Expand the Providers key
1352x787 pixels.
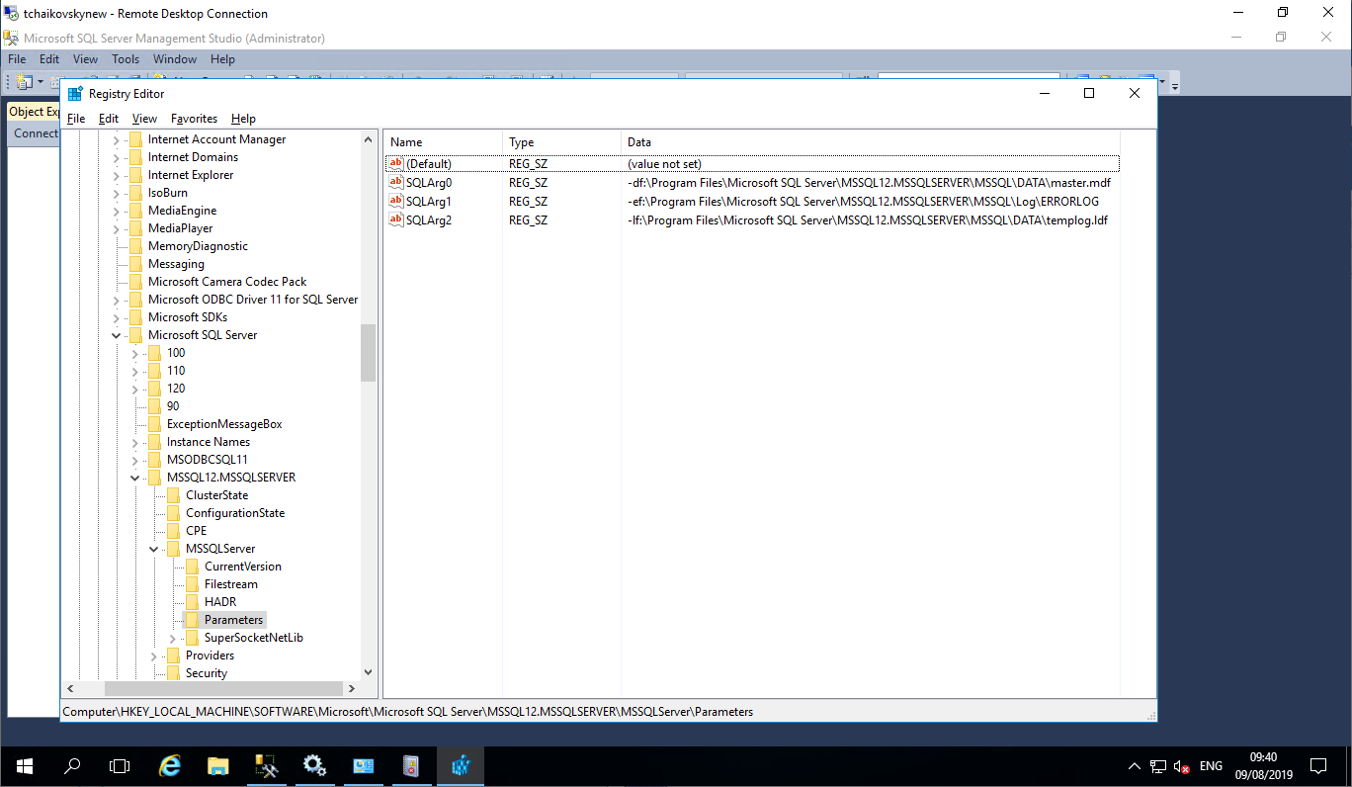(154, 656)
